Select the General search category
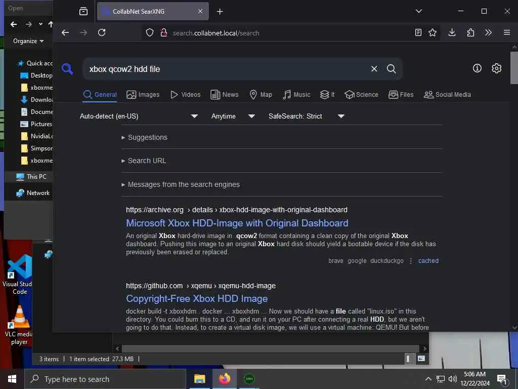Image resolution: width=518 pixels, height=389 pixels. coord(100,95)
